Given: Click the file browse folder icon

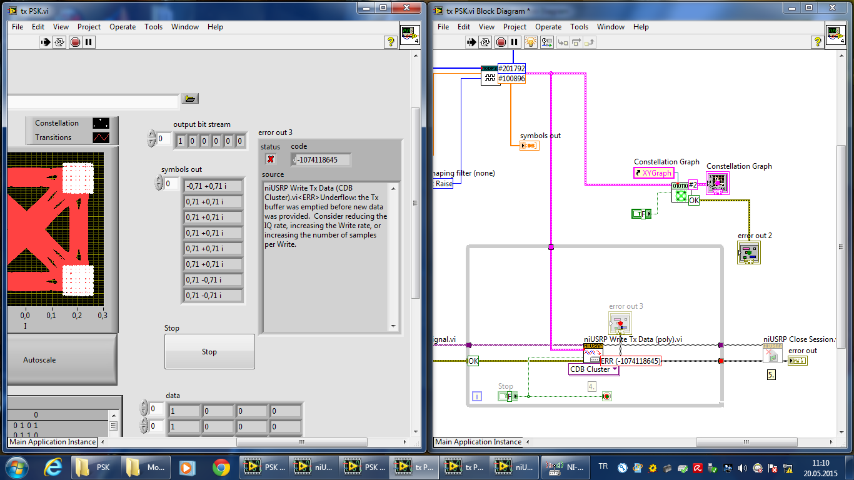Looking at the screenshot, I should click(190, 99).
